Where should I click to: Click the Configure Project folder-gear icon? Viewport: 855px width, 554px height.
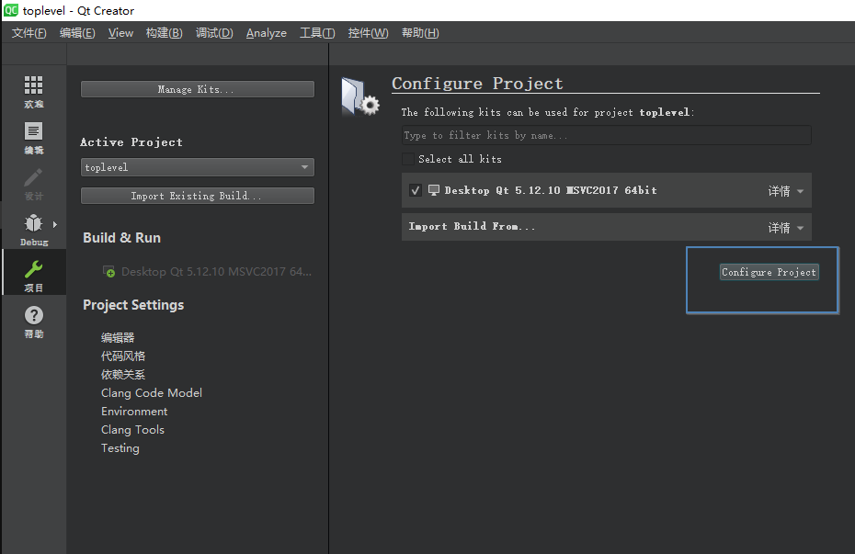(359, 96)
